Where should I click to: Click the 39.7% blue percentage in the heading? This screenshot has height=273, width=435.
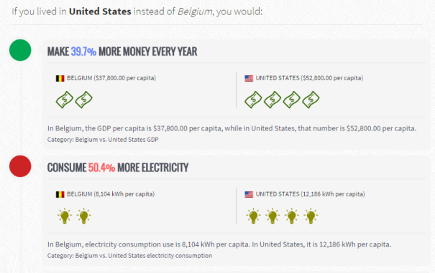pos(83,52)
